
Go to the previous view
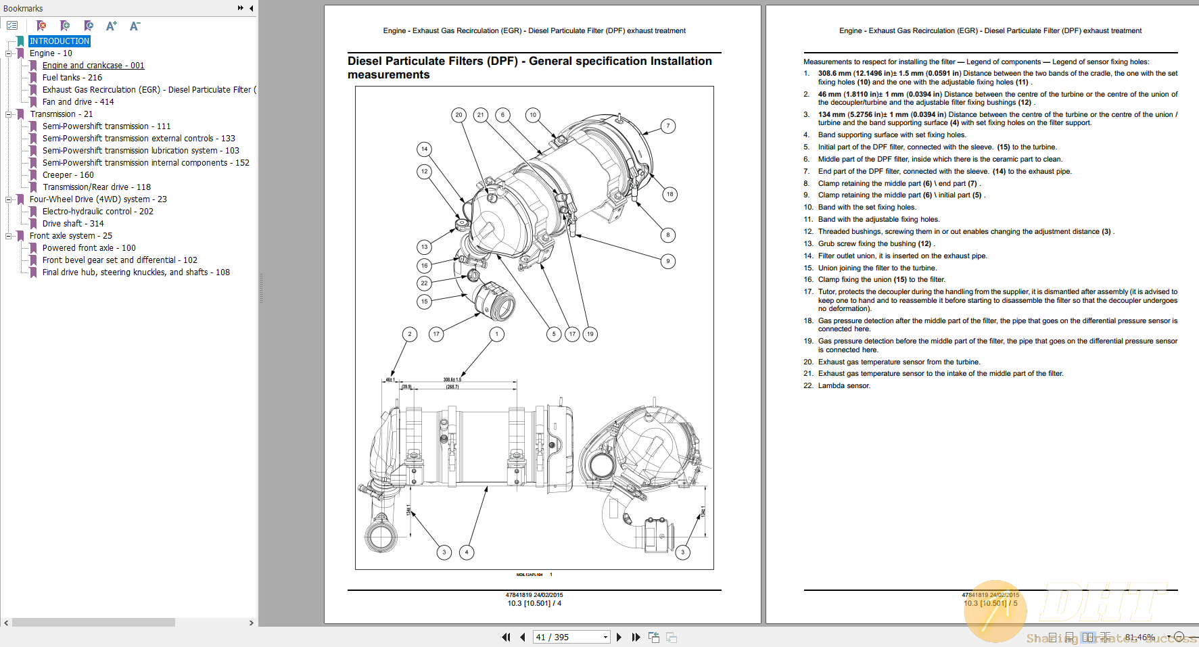653,636
